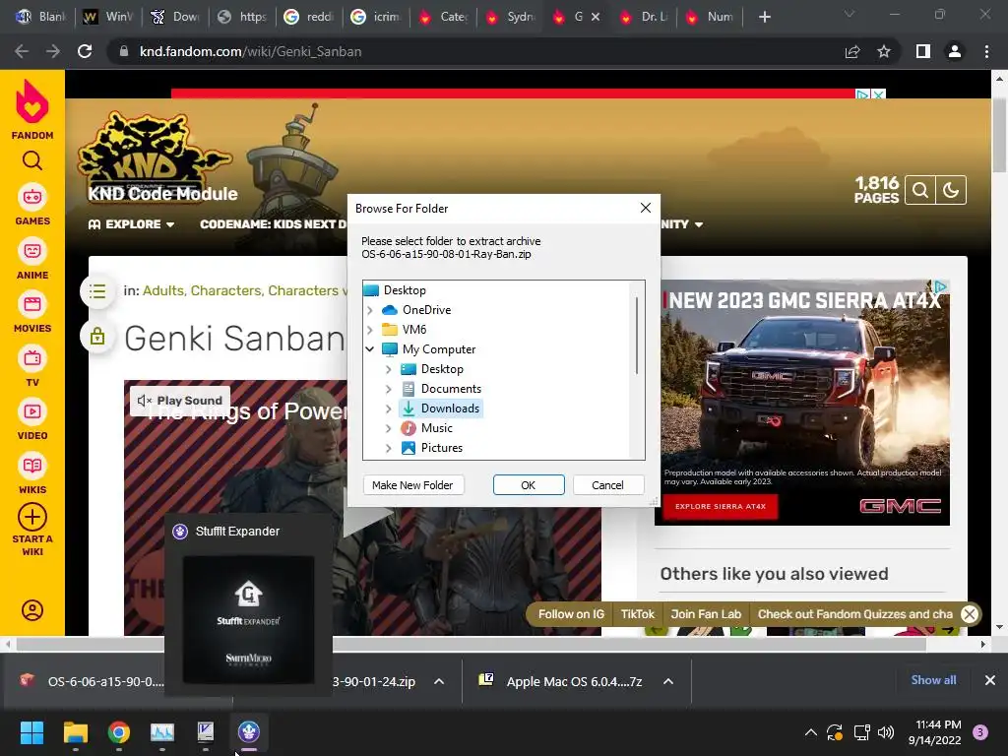The image size is (1008, 756).
Task: Open Google Chrome from the taskbar
Action: (x=119, y=732)
